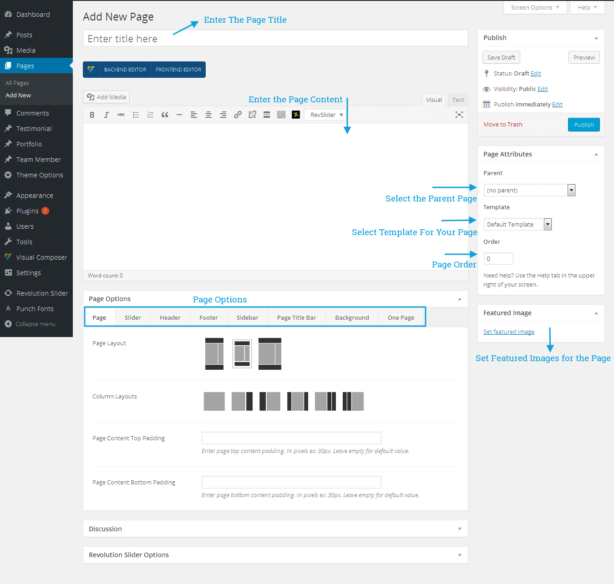Screen dimensions: 614x584
Task: Click the page title input field
Action: 275,39
